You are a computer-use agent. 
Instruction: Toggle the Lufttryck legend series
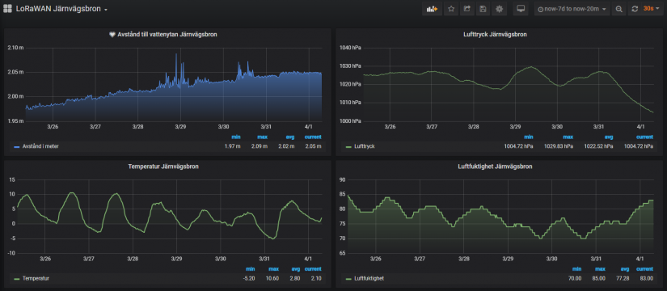tap(364, 147)
